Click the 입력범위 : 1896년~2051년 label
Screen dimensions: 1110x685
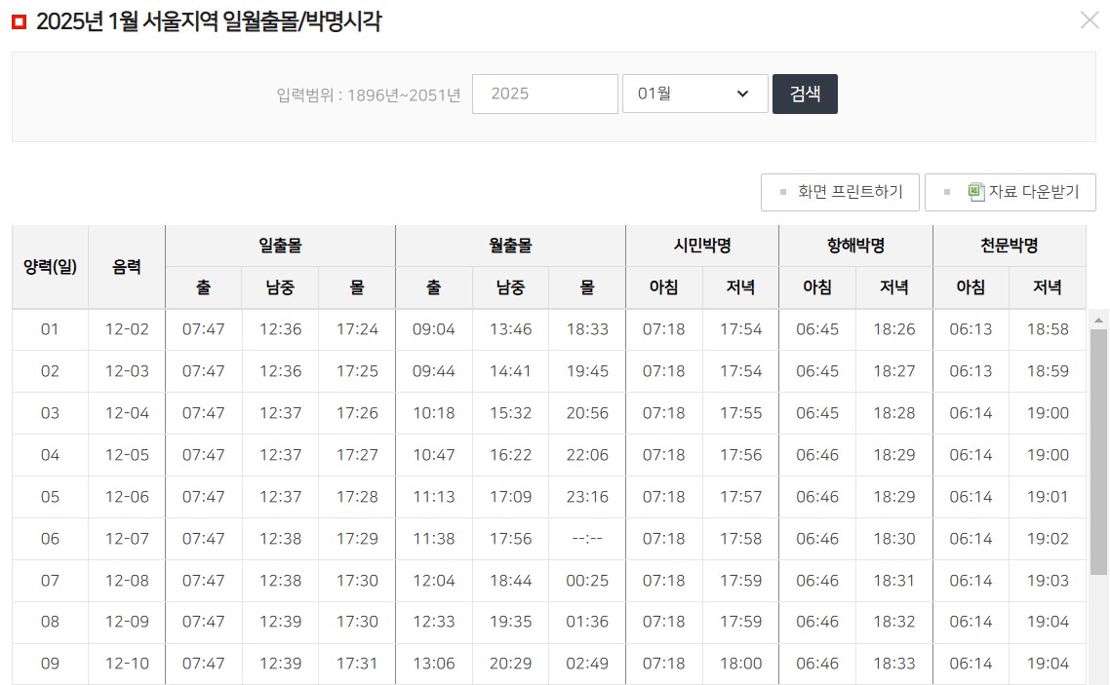(x=368, y=95)
